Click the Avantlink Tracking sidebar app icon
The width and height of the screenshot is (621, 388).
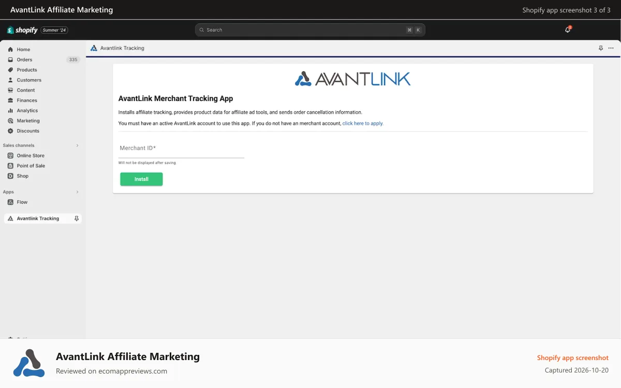click(x=10, y=218)
